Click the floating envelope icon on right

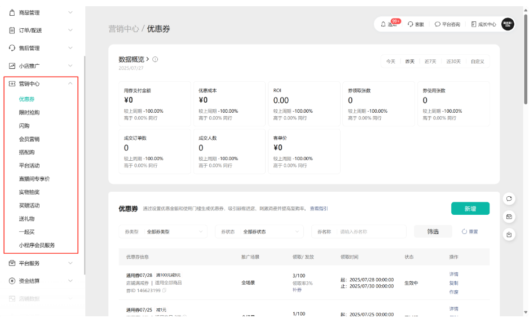tap(509, 217)
